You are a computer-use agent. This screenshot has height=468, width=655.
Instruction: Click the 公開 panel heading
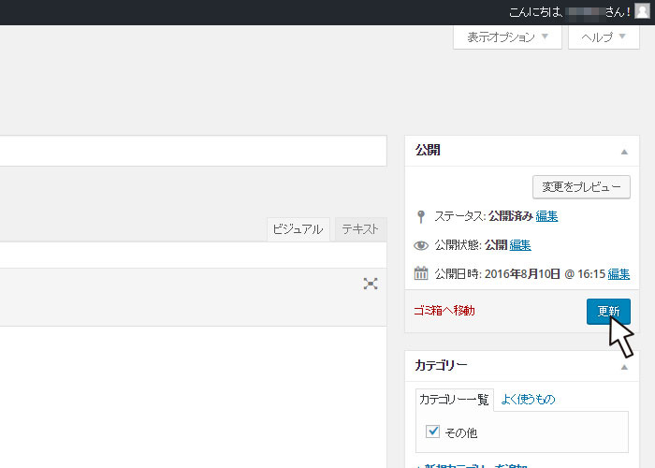pos(428,151)
